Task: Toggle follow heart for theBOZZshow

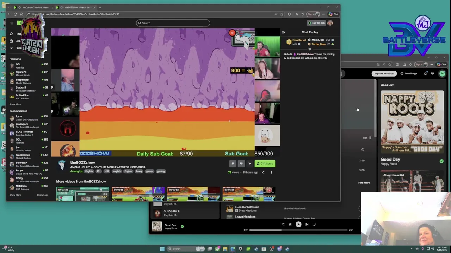Action: (241, 163)
